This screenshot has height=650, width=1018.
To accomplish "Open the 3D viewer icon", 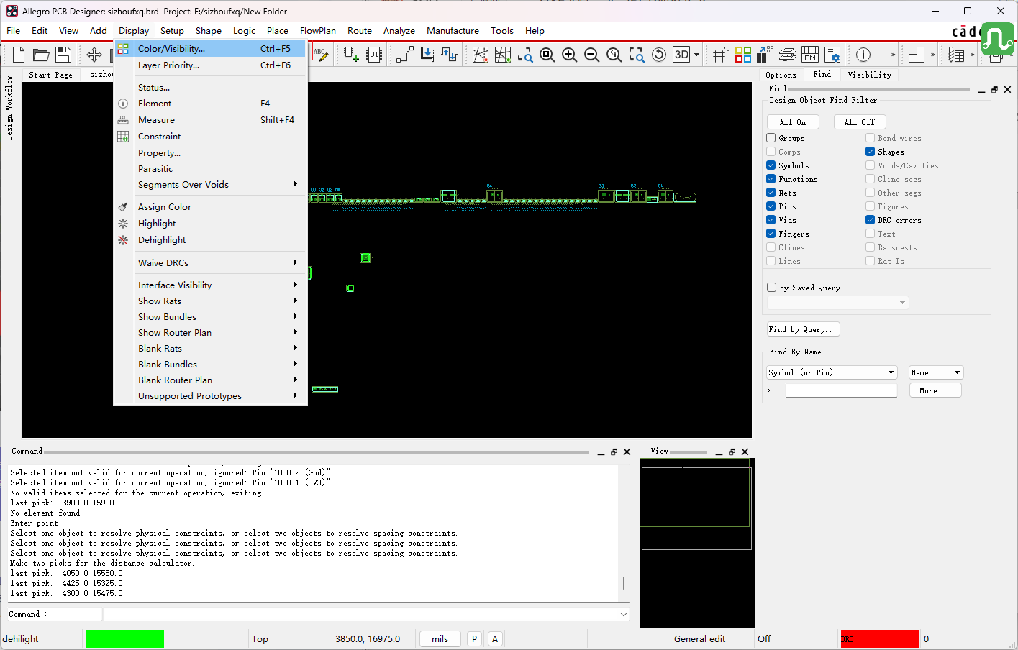I will point(681,55).
